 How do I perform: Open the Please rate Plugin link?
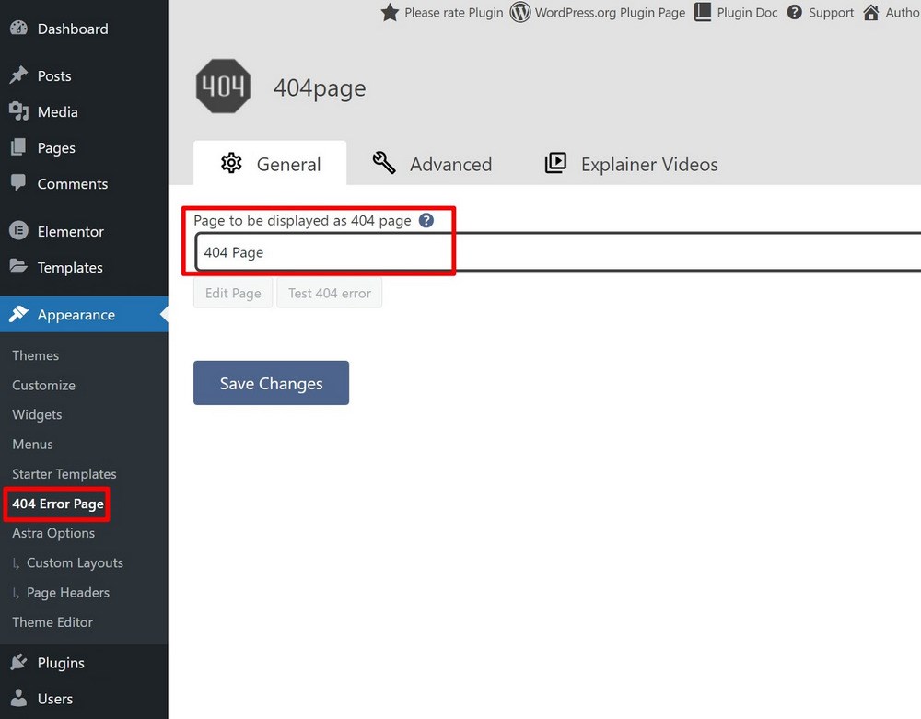click(x=453, y=13)
